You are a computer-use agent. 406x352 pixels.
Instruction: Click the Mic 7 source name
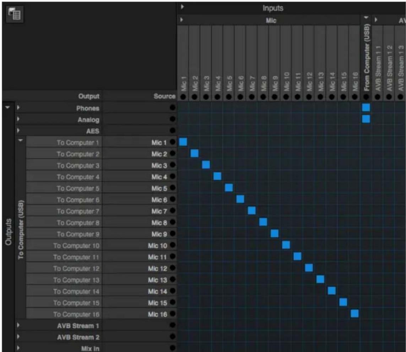point(159,211)
